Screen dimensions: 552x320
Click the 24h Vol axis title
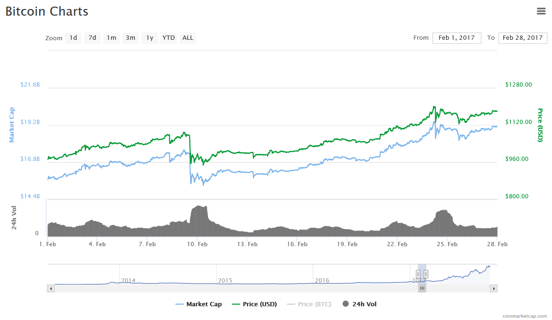14,217
